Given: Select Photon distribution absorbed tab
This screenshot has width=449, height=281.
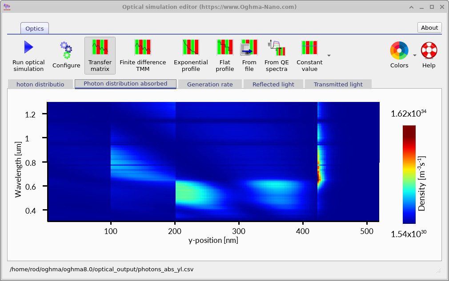Looking at the screenshot, I should click(125, 84).
